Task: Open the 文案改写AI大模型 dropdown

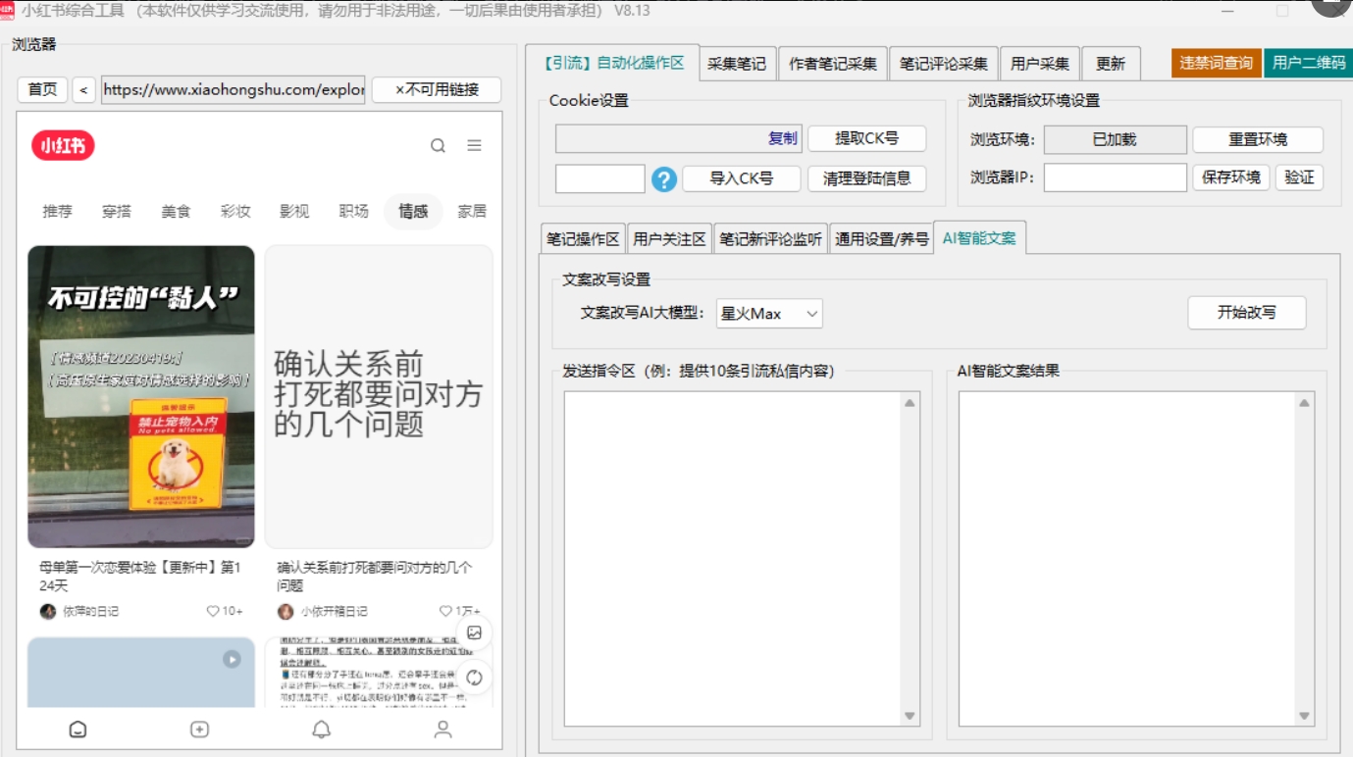Action: click(769, 314)
